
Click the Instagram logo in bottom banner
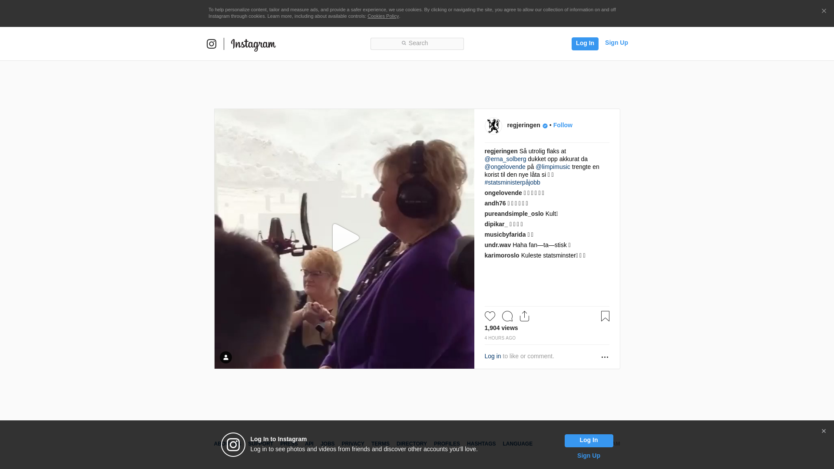coord(233,445)
